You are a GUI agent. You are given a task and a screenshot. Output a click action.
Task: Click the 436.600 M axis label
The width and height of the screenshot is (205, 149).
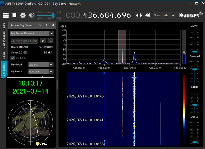coord(79,68)
